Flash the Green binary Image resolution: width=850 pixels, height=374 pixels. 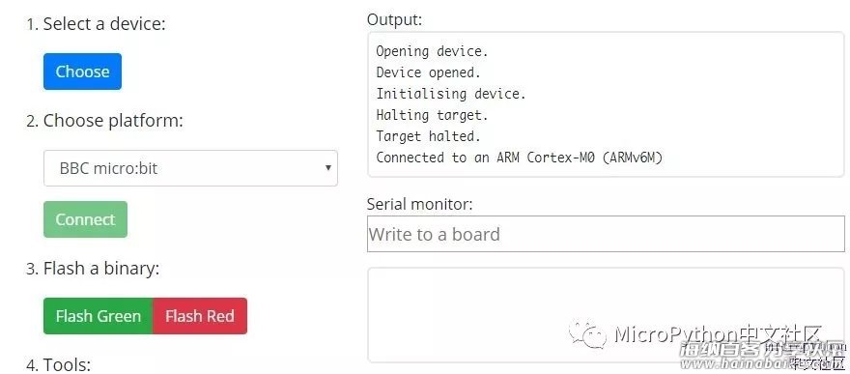coord(99,316)
